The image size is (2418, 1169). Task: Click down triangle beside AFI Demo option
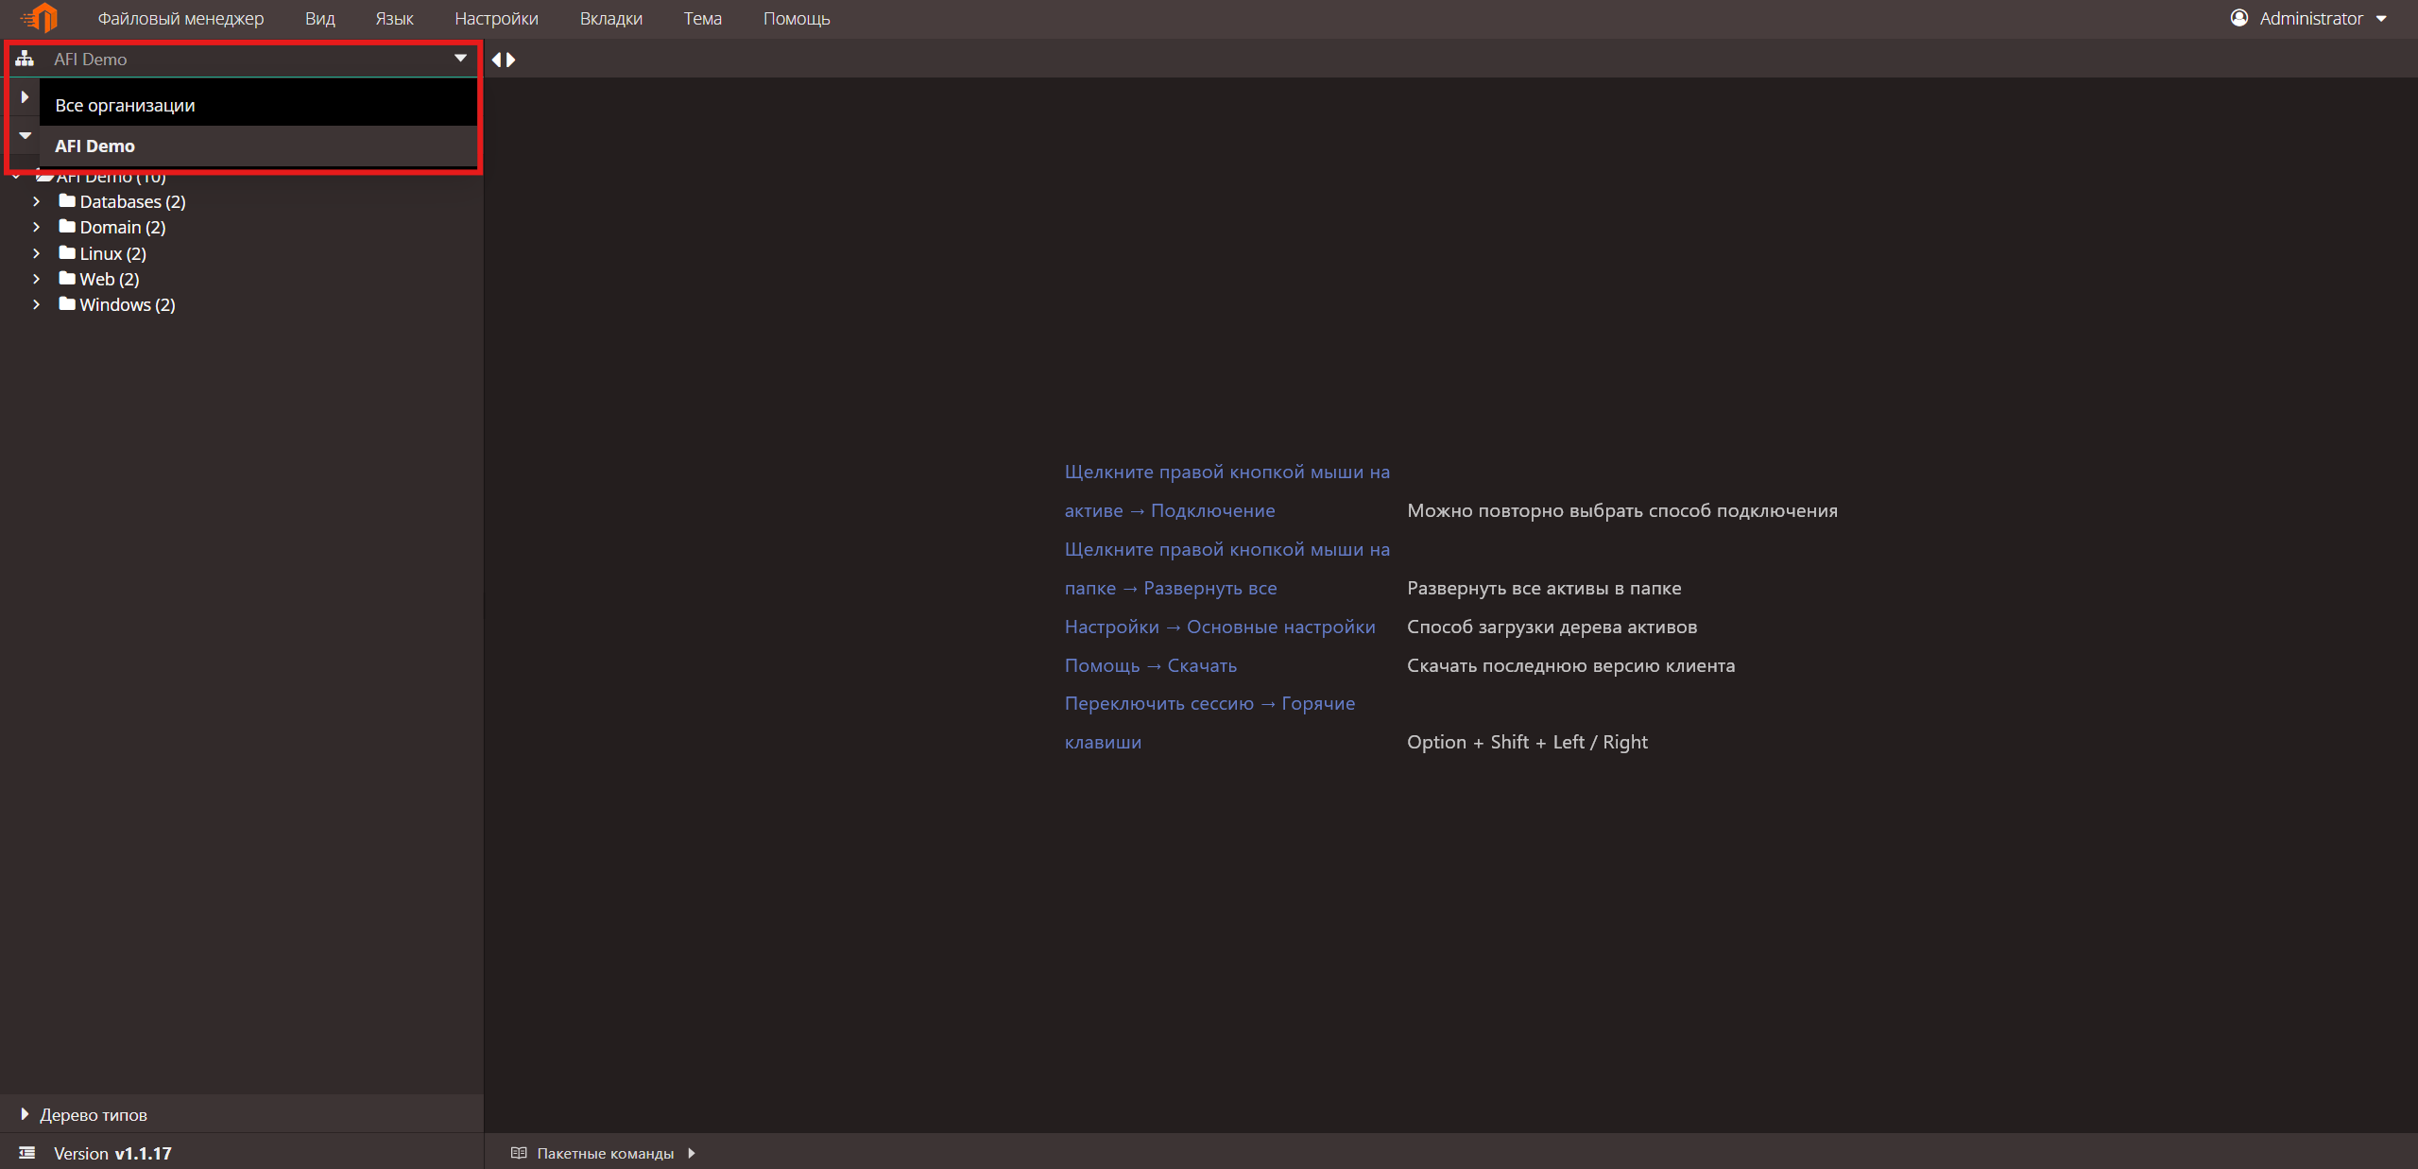(26, 135)
